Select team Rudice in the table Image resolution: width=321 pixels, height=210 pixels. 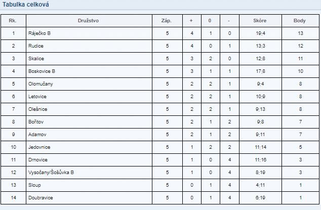click(x=36, y=46)
